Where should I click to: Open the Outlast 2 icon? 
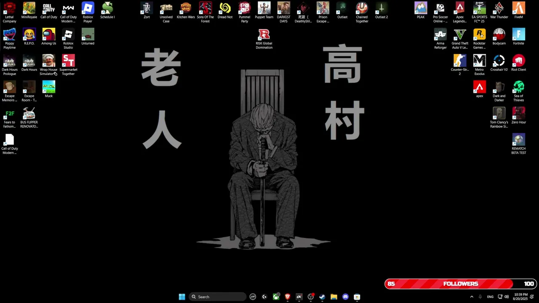[x=382, y=11]
